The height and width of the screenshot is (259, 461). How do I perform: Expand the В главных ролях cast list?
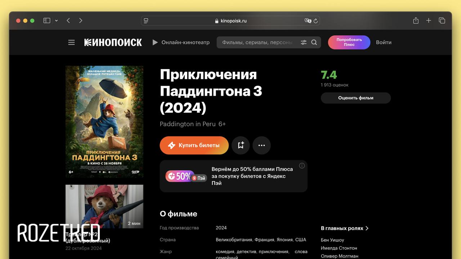coord(345,228)
